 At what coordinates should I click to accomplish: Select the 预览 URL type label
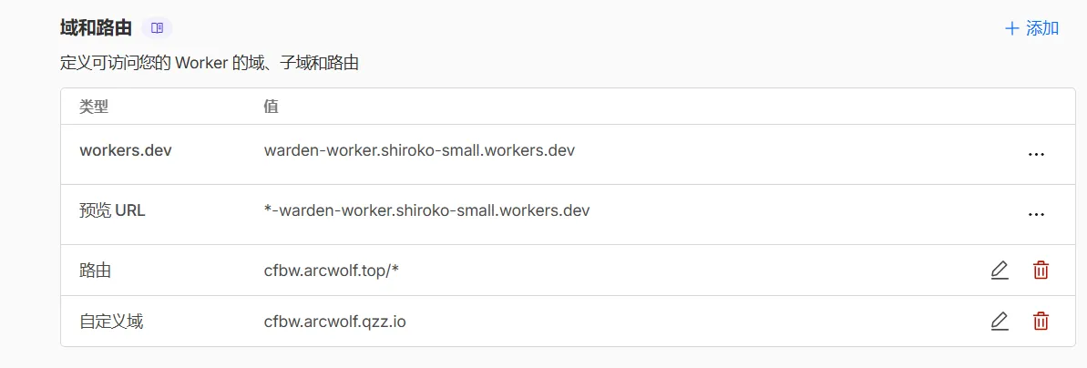[x=112, y=210]
